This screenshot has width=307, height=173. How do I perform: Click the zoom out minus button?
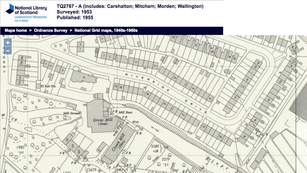point(8,50)
